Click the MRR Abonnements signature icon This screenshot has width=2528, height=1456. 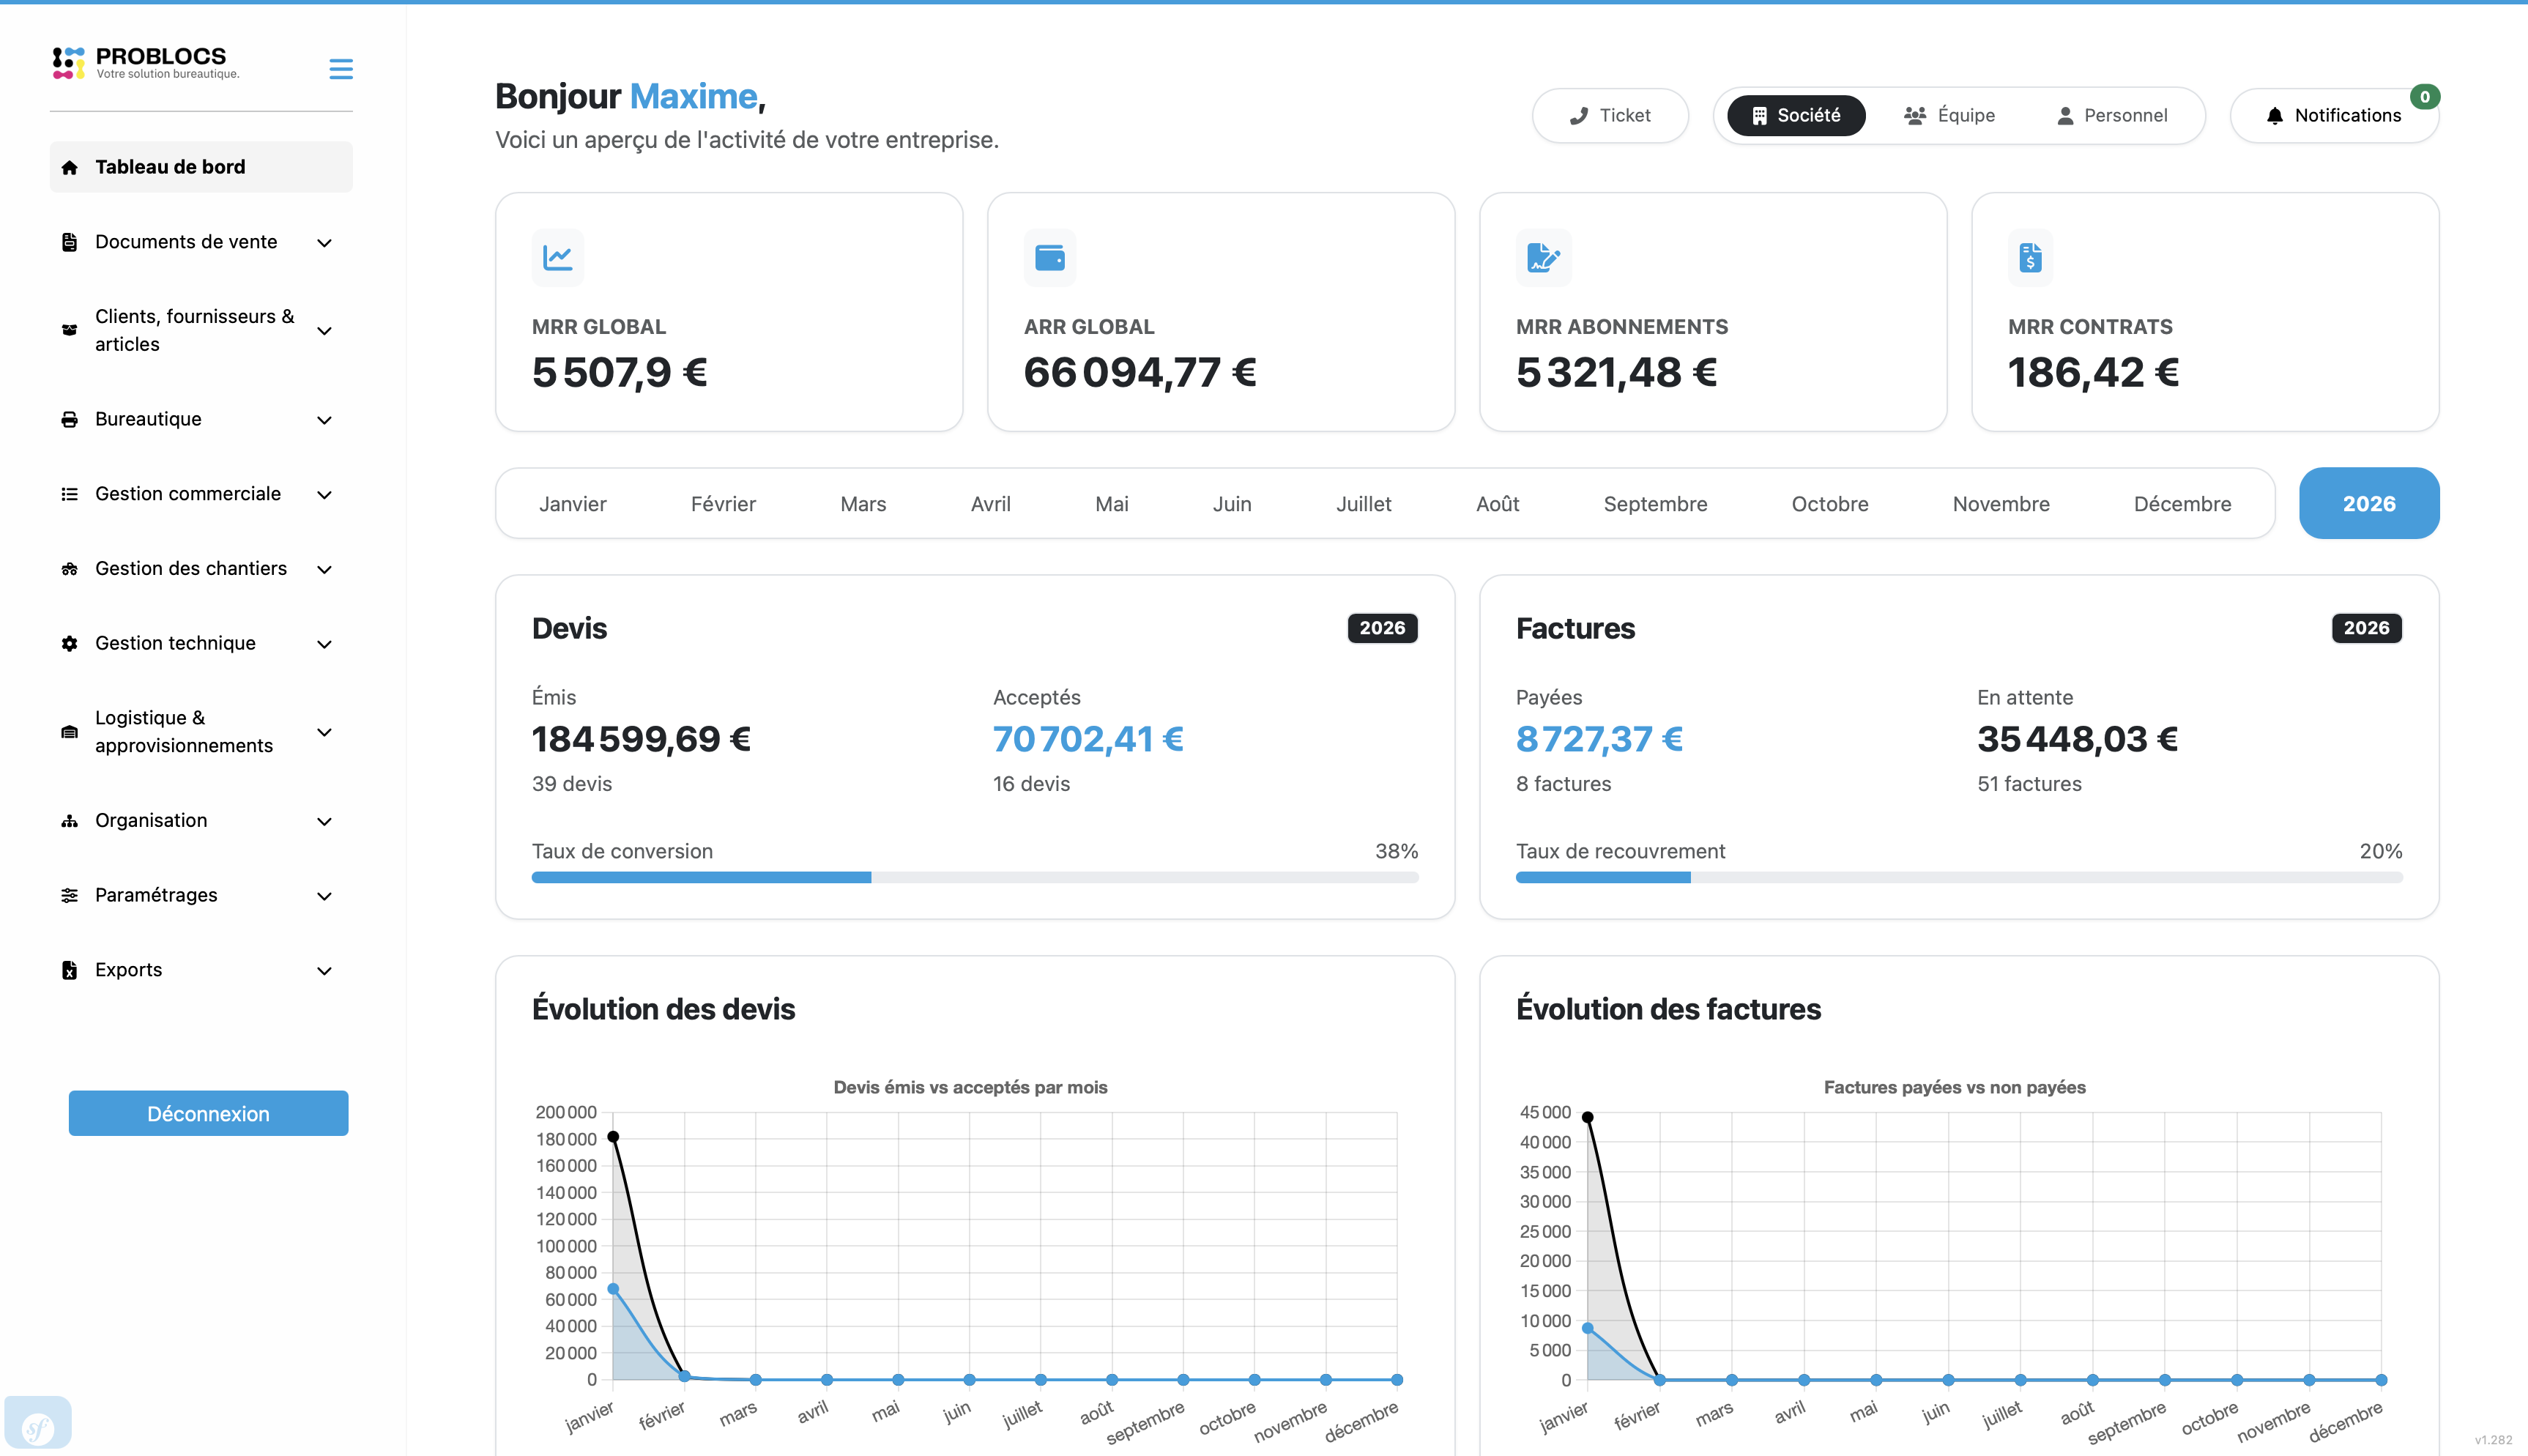click(1542, 257)
